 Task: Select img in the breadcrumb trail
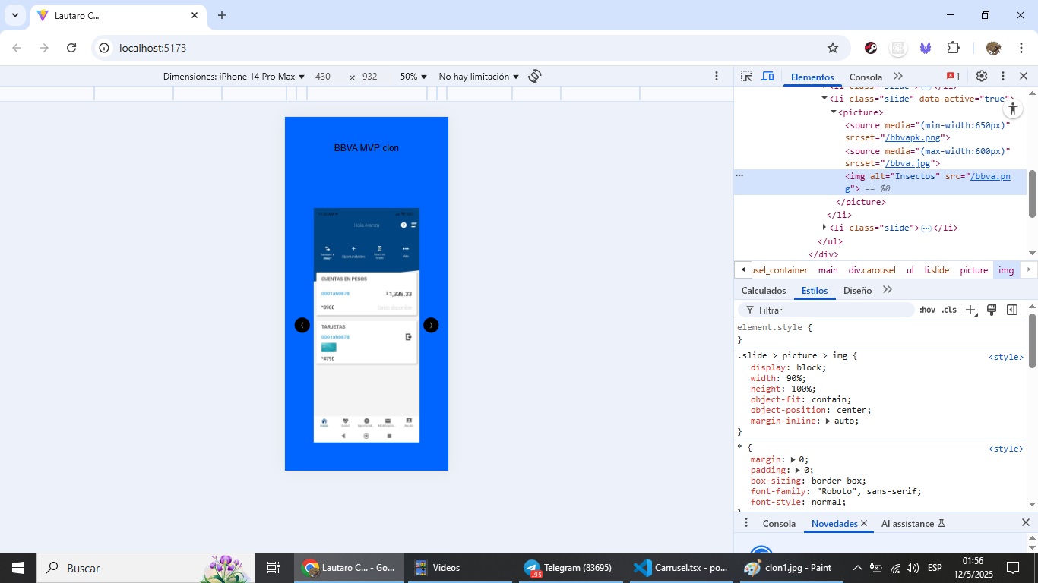pyautogui.click(x=1006, y=270)
